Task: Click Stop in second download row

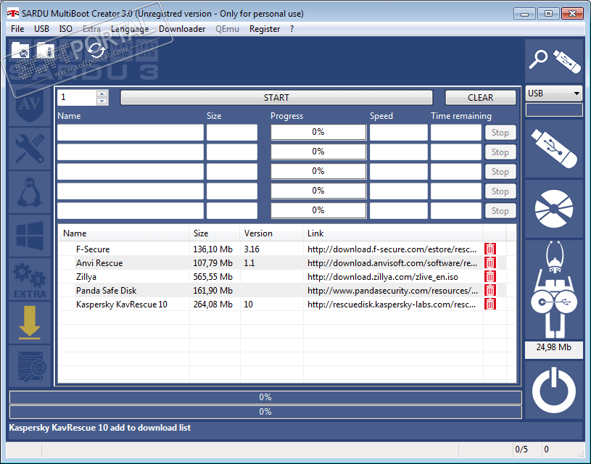Action: tap(500, 152)
